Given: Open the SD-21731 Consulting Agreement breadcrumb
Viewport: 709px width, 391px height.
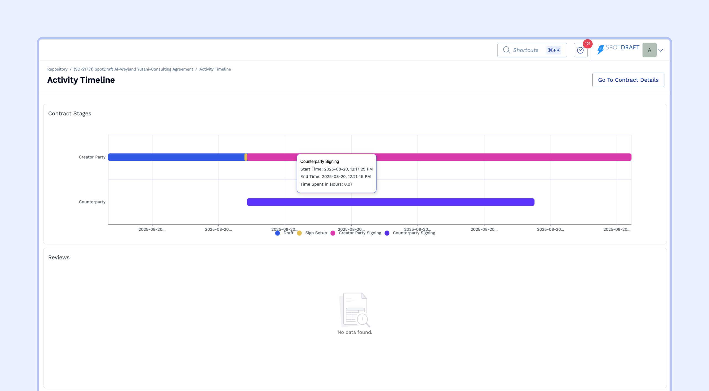Looking at the screenshot, I should click(133, 69).
